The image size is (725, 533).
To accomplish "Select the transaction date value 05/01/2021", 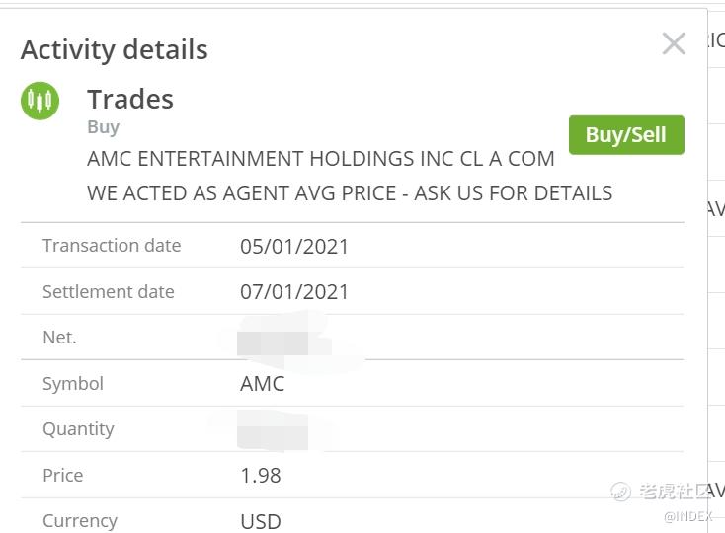I will coord(294,246).
